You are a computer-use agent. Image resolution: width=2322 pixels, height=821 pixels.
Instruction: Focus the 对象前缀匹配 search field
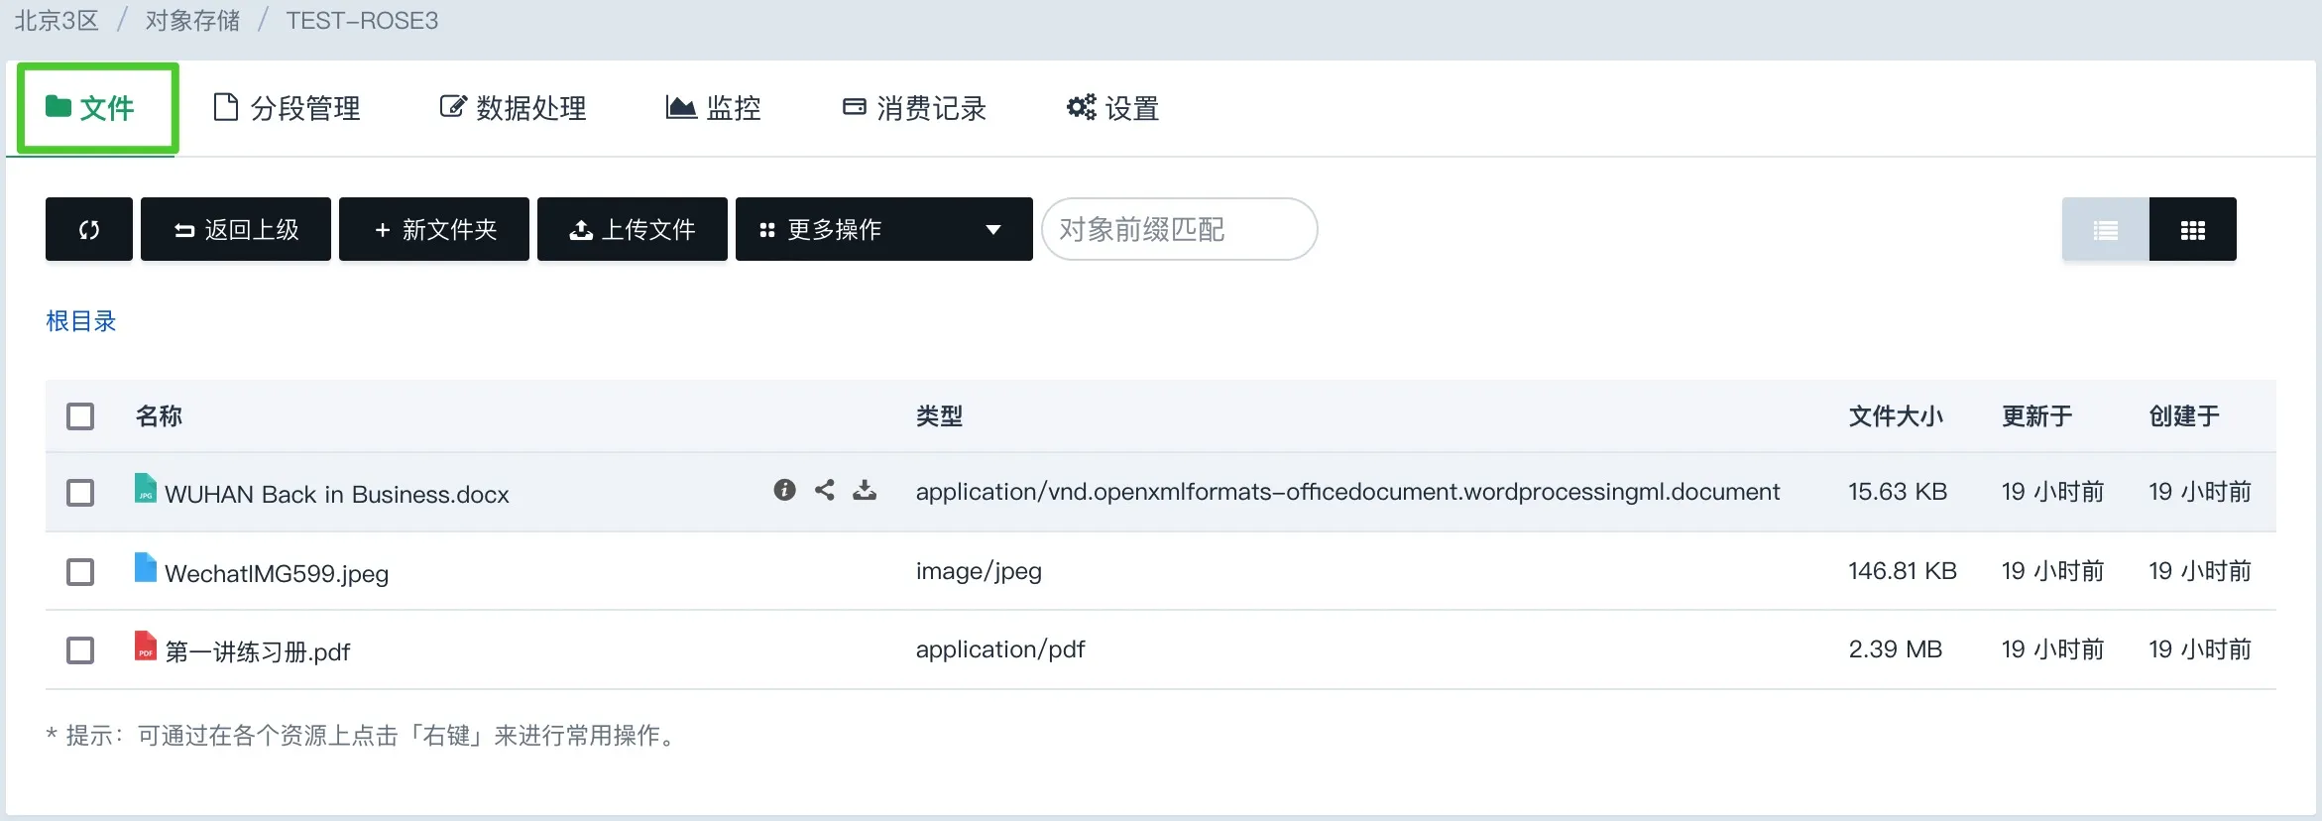[1178, 230]
